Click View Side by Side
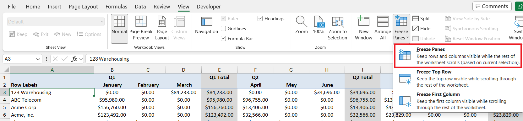 (467, 19)
